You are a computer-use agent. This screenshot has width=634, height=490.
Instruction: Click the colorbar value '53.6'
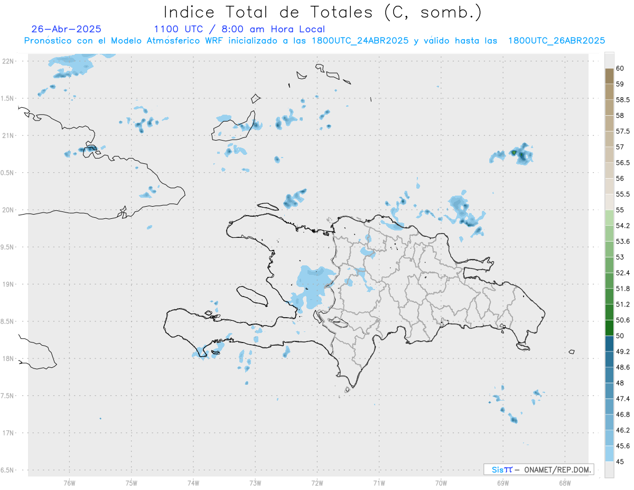click(623, 242)
